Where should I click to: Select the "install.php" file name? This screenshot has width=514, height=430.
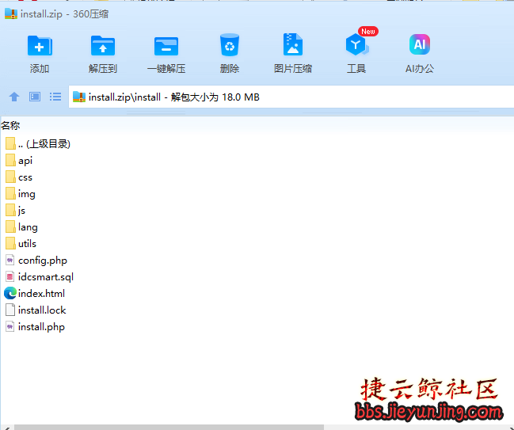tap(42, 327)
